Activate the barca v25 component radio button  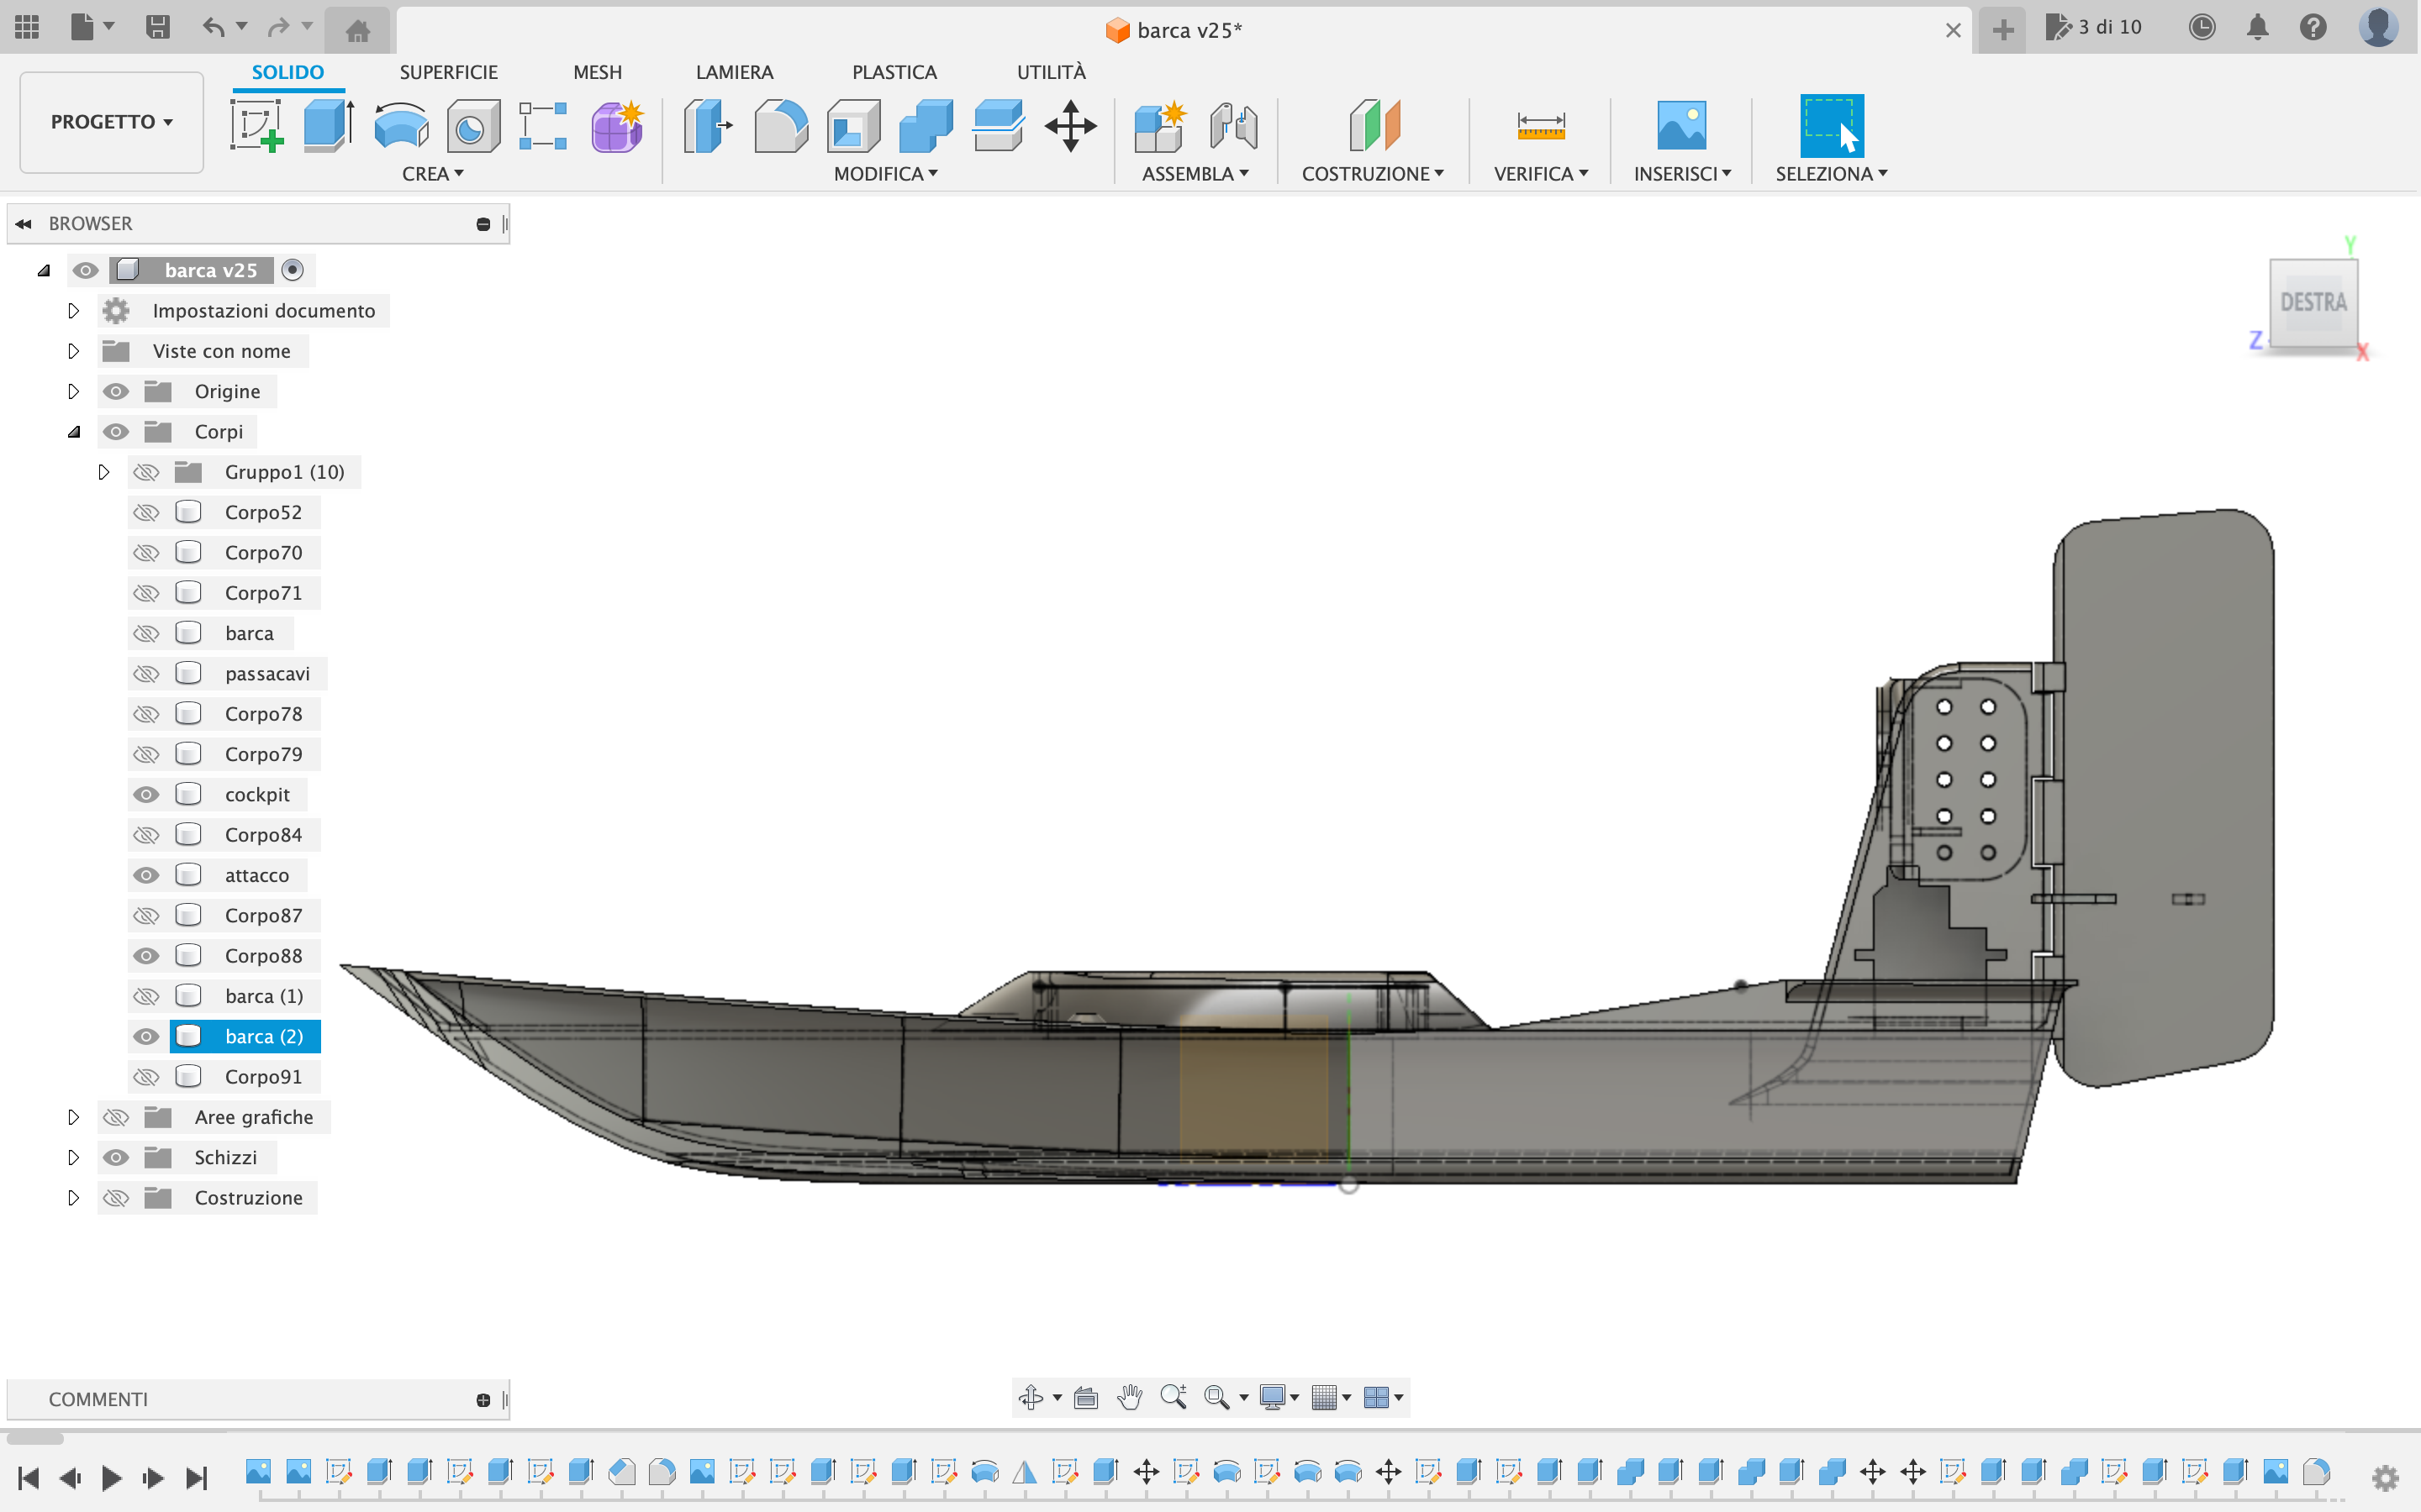(293, 270)
